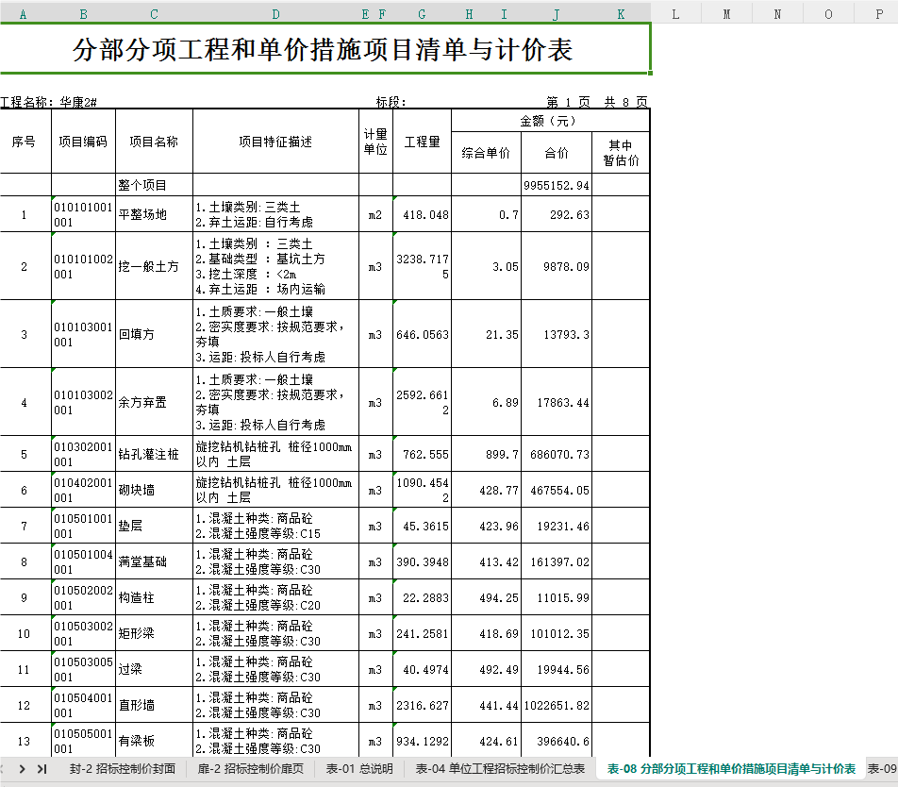Open the 扉-2 招标控制价扉页 sheet tab
This screenshot has width=898, height=787.
pyautogui.click(x=250, y=769)
